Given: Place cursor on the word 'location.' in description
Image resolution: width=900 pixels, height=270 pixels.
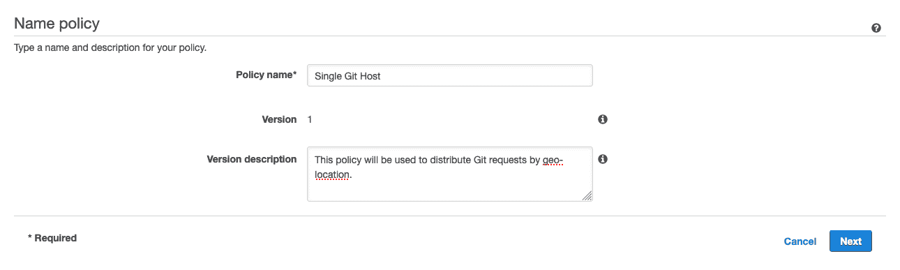Looking at the screenshot, I should 333,174.
